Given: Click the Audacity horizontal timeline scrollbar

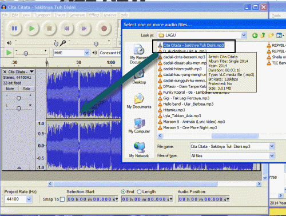Looking at the screenshot, I should [x=136, y=184].
